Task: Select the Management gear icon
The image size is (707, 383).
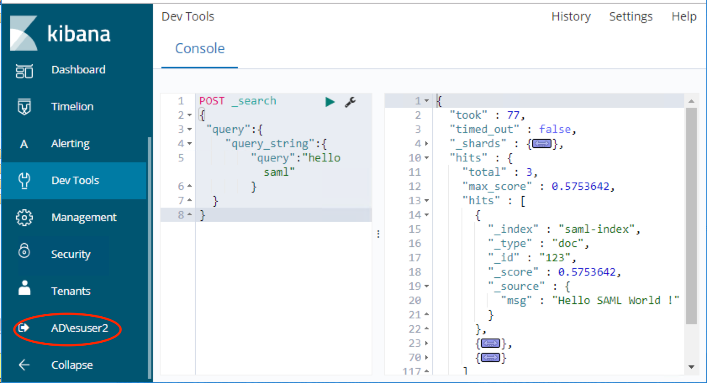Action: click(x=24, y=218)
